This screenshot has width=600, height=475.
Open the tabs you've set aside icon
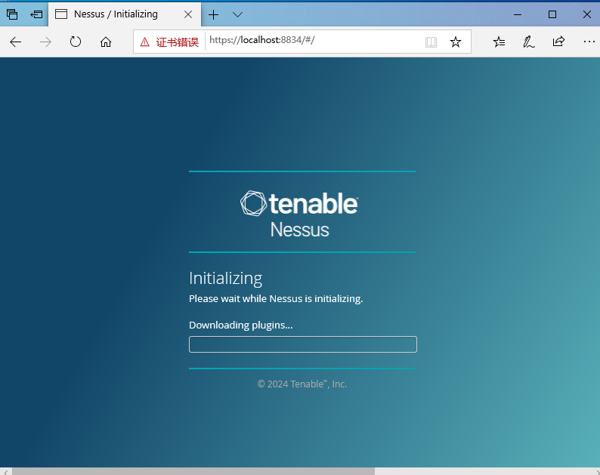(12, 14)
